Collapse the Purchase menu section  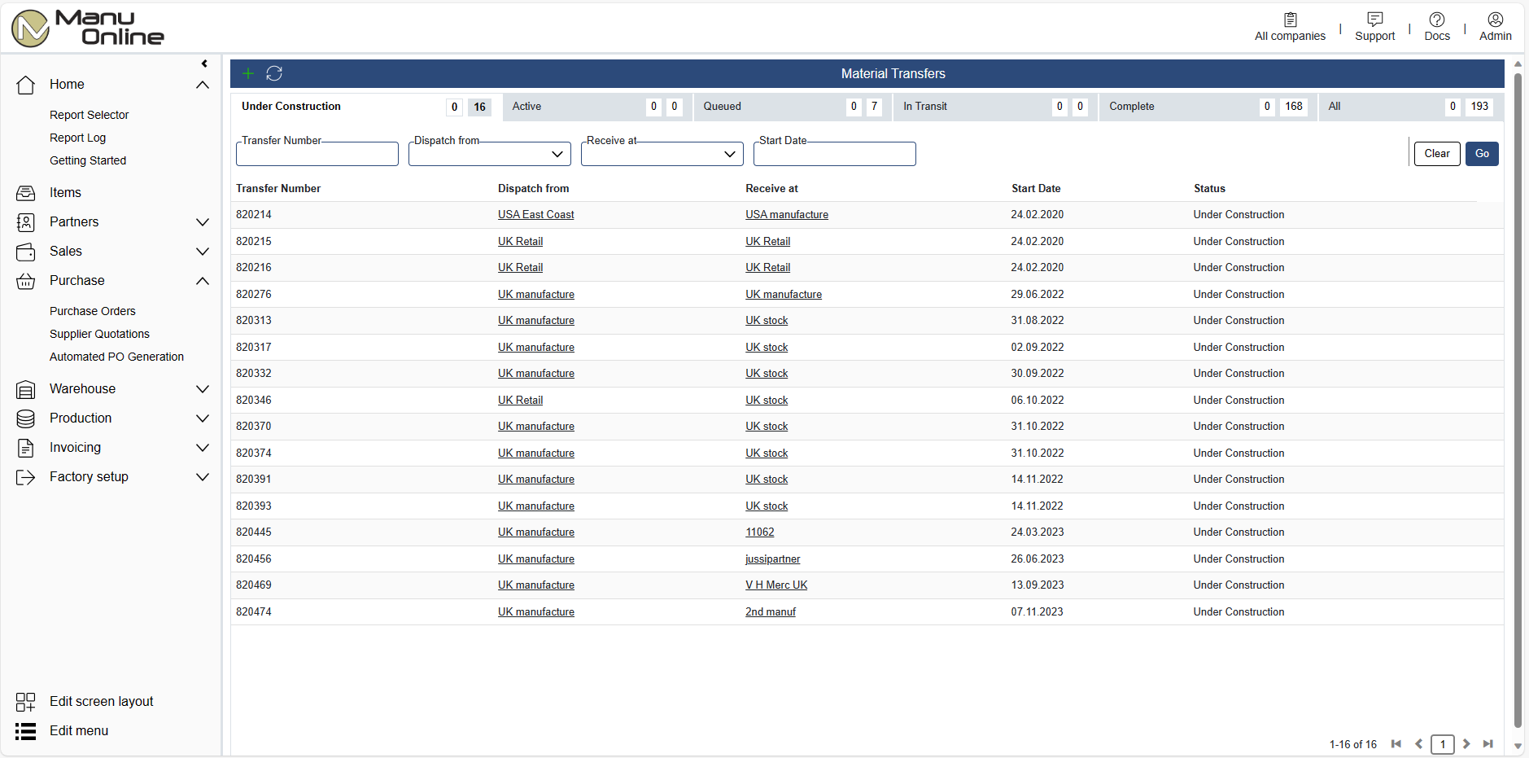[x=203, y=281]
